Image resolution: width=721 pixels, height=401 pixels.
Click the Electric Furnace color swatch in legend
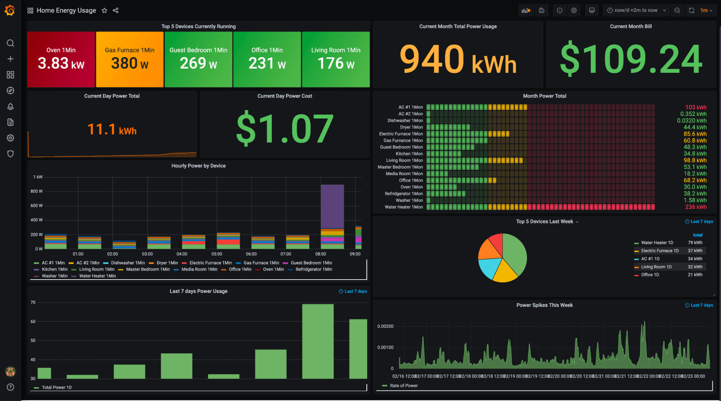pyautogui.click(x=636, y=250)
